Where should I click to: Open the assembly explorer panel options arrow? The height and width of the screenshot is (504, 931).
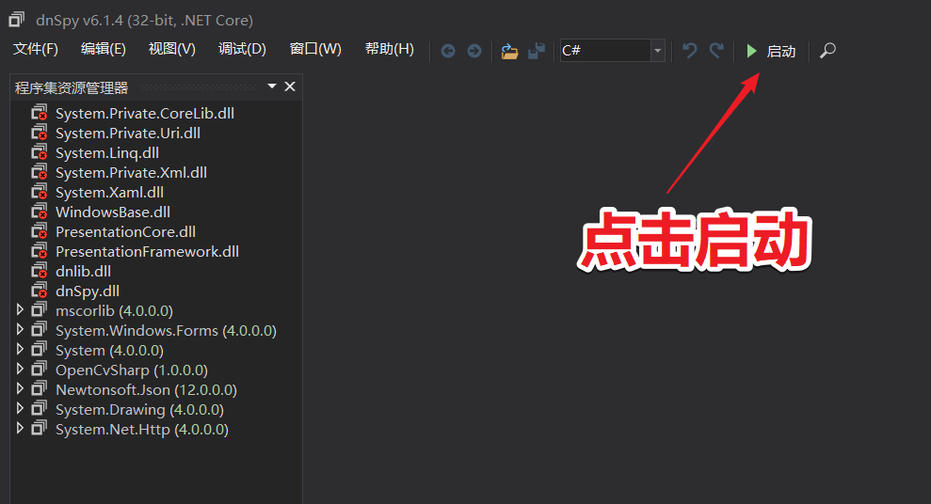[x=272, y=87]
